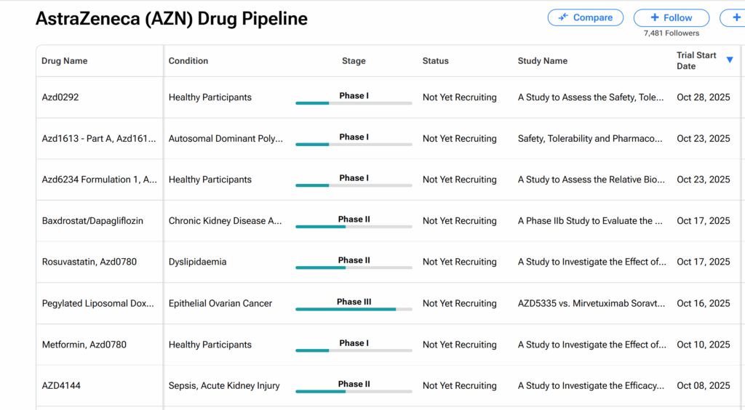745x410 pixels.
Task: Click the Phase III progress bar for Epithelial Ovarian Cancer
Action: tap(354, 309)
